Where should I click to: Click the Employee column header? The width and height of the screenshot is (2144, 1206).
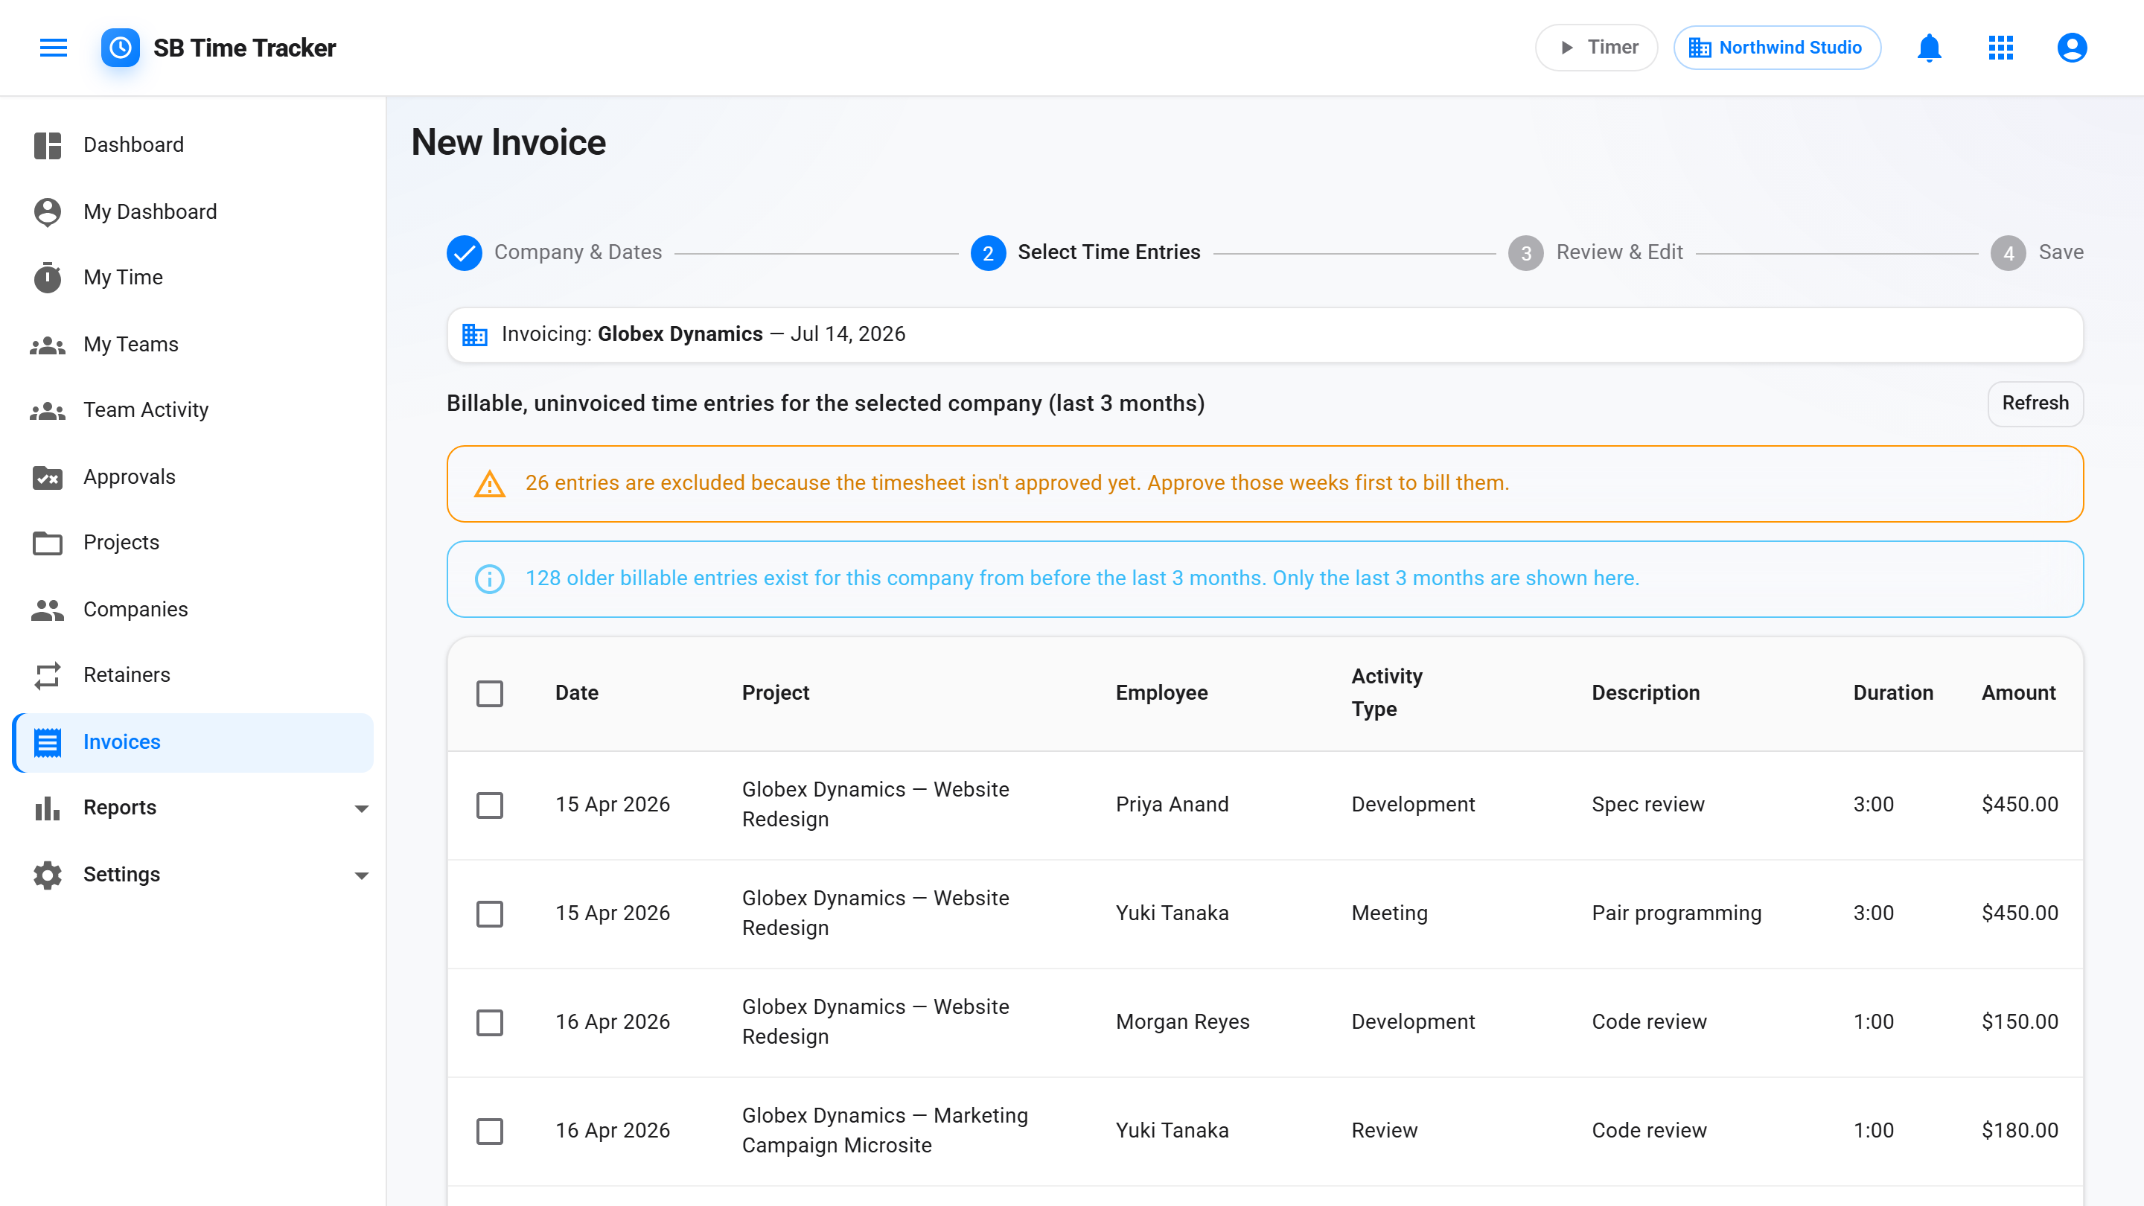click(1161, 693)
